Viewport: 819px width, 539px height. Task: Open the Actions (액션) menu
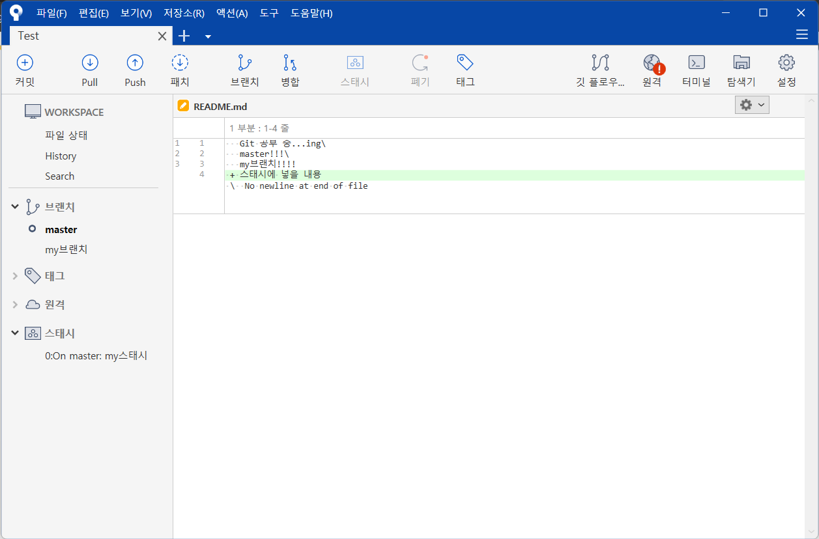pos(232,13)
